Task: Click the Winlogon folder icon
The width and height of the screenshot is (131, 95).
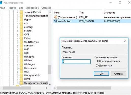Action: [22, 64]
